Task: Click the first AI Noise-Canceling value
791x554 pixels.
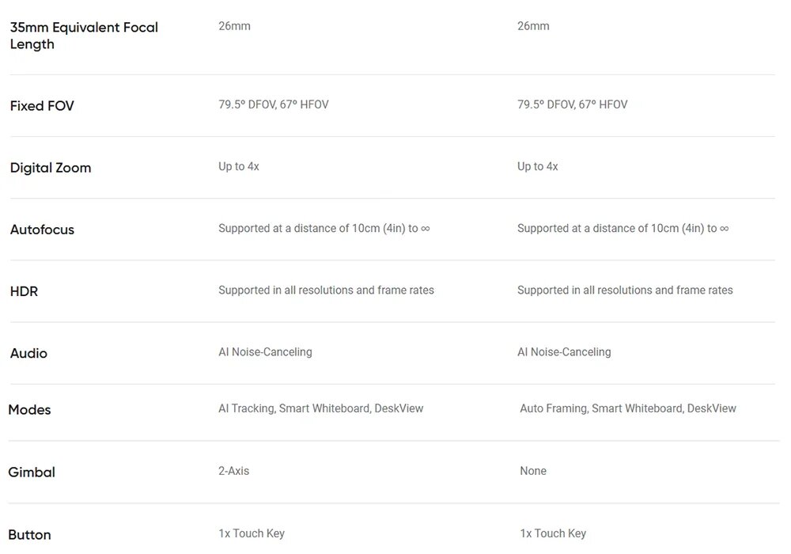Action: (265, 351)
